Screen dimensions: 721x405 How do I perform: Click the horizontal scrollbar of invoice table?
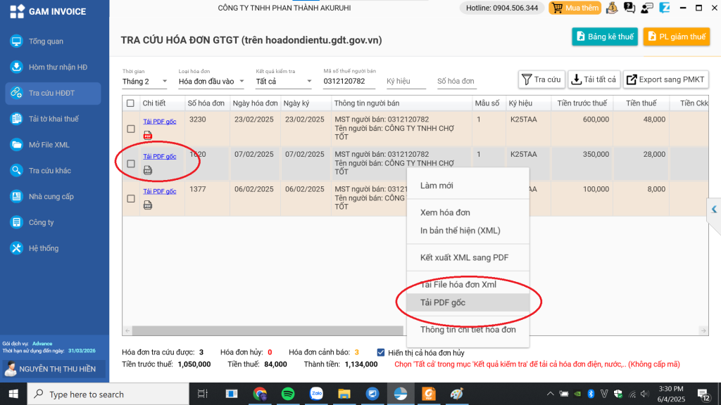(268, 330)
